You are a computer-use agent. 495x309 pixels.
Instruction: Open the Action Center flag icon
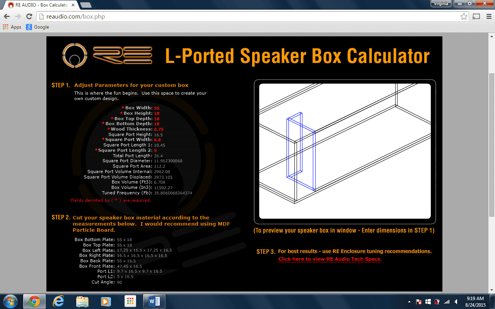click(419, 302)
